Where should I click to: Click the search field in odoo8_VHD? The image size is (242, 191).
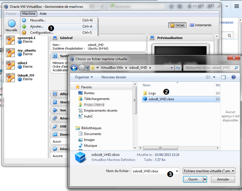(209, 68)
